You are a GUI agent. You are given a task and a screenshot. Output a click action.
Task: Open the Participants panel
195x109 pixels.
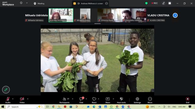tap(65, 100)
